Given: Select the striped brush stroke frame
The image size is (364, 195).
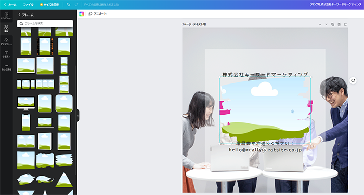Looking at the screenshot, I should [64, 160].
